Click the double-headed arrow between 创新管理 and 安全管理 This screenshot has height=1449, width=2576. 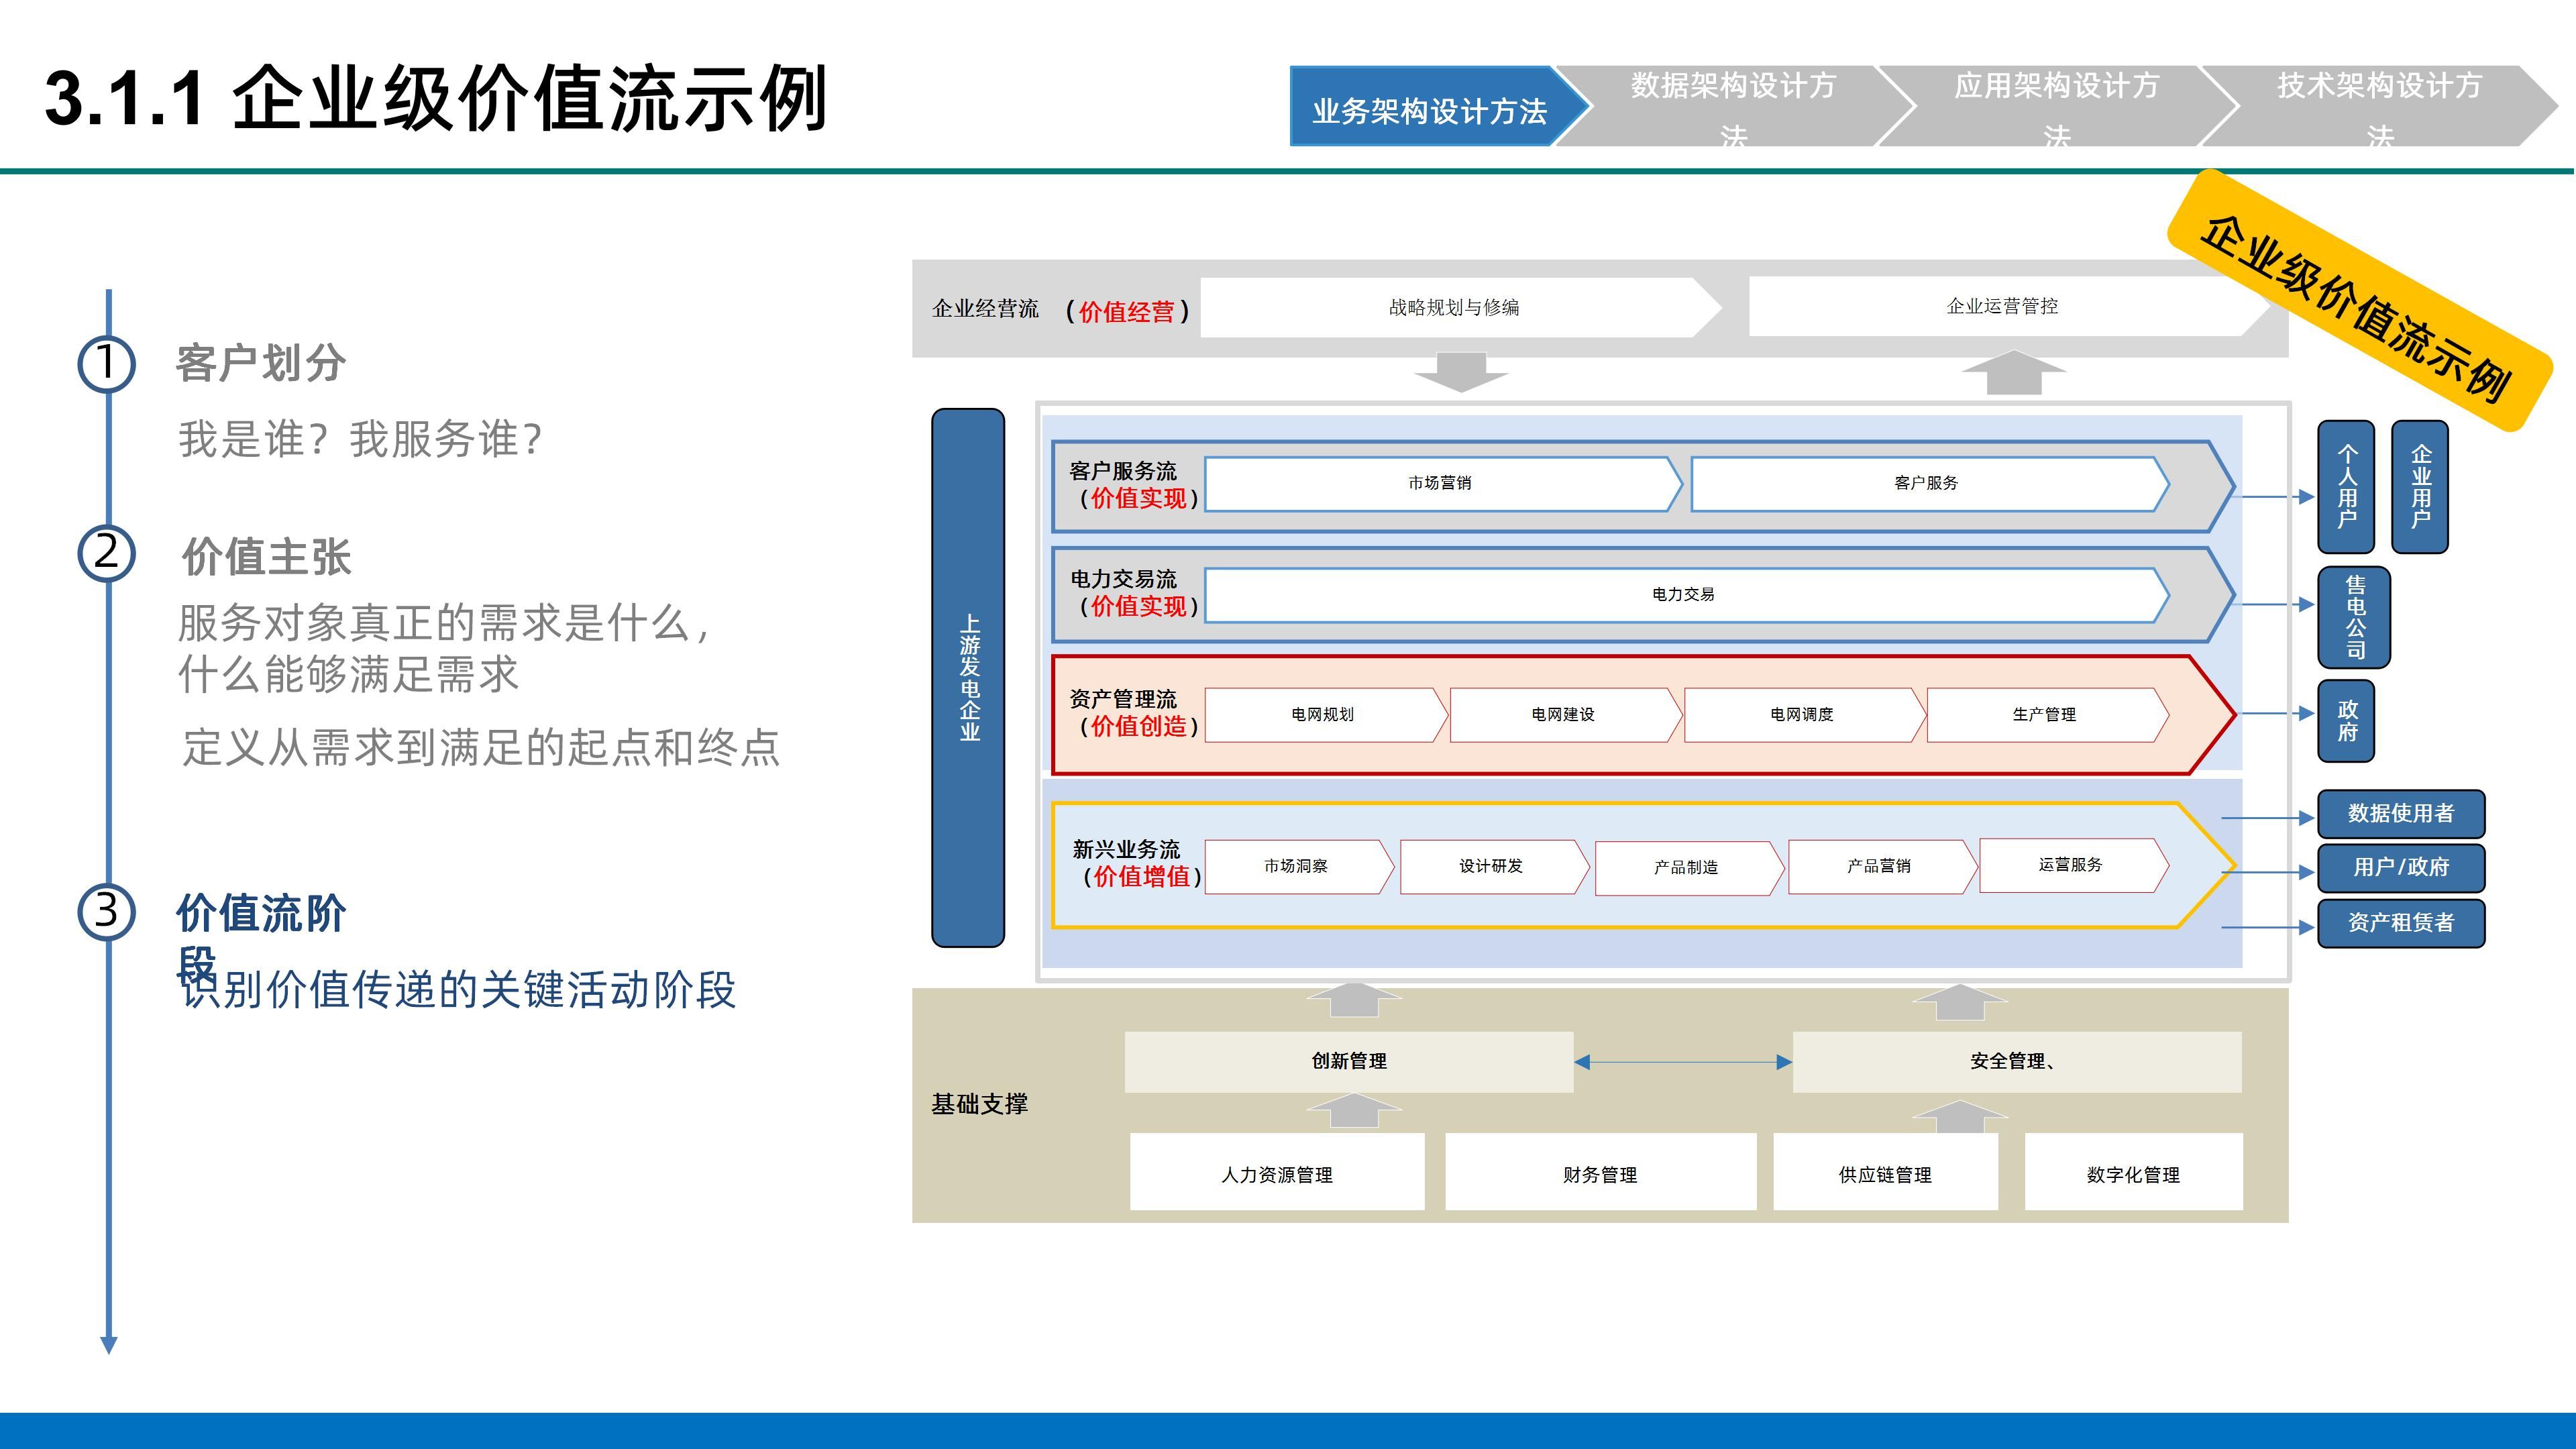click(1683, 1062)
